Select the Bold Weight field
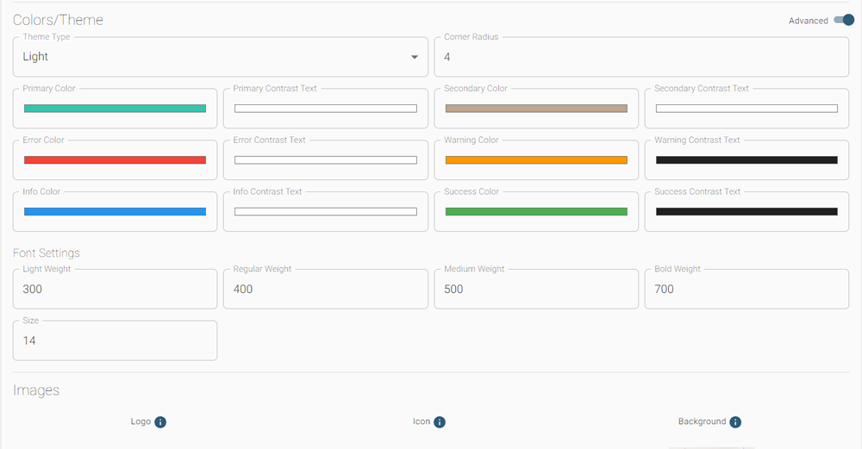This screenshot has width=862, height=449. (746, 290)
